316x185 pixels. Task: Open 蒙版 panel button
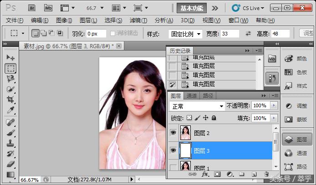click(x=296, y=120)
